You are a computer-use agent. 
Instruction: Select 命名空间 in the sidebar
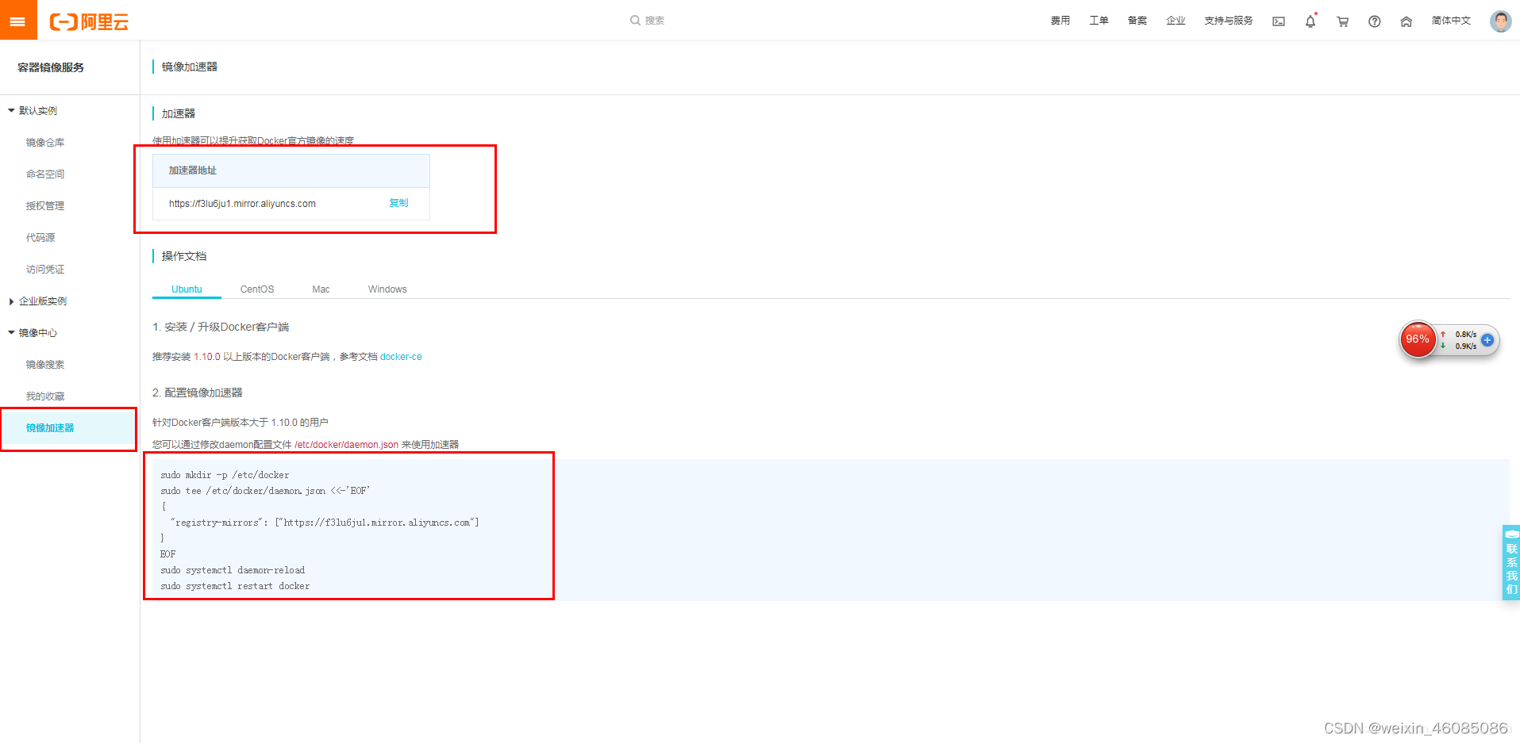coord(45,174)
